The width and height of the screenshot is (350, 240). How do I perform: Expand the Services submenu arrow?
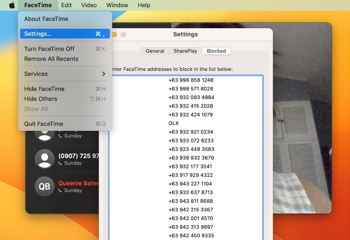click(x=104, y=74)
